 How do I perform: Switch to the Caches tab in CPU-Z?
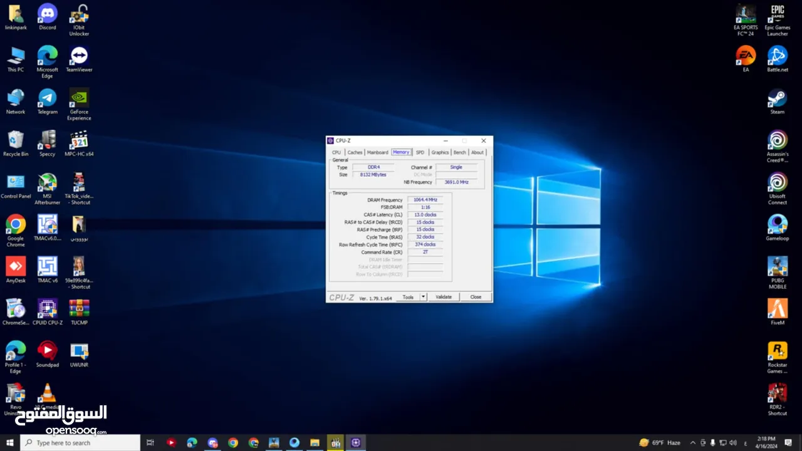[355, 152]
